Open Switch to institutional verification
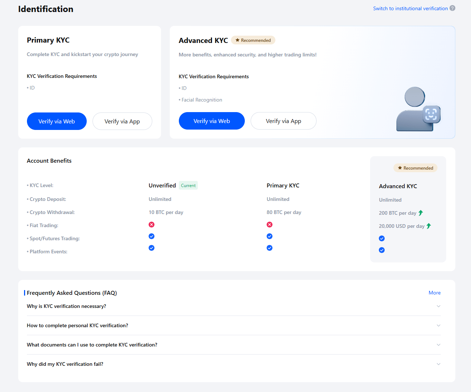 [410, 8]
